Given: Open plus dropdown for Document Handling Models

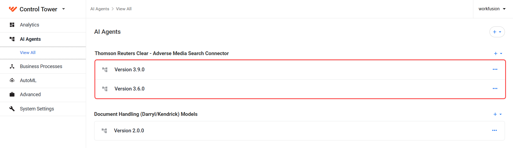Looking at the screenshot, I should click(498, 114).
